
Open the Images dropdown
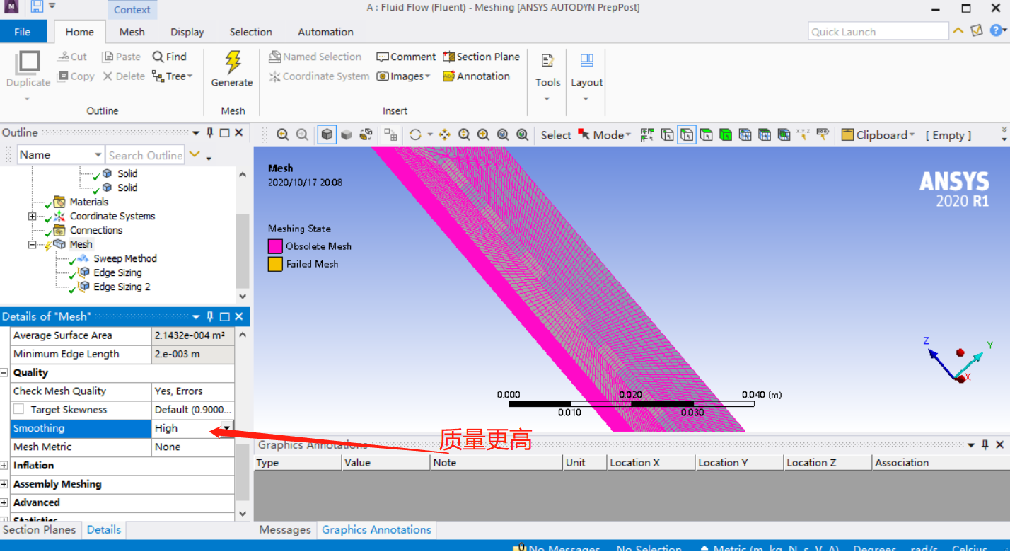(x=403, y=76)
